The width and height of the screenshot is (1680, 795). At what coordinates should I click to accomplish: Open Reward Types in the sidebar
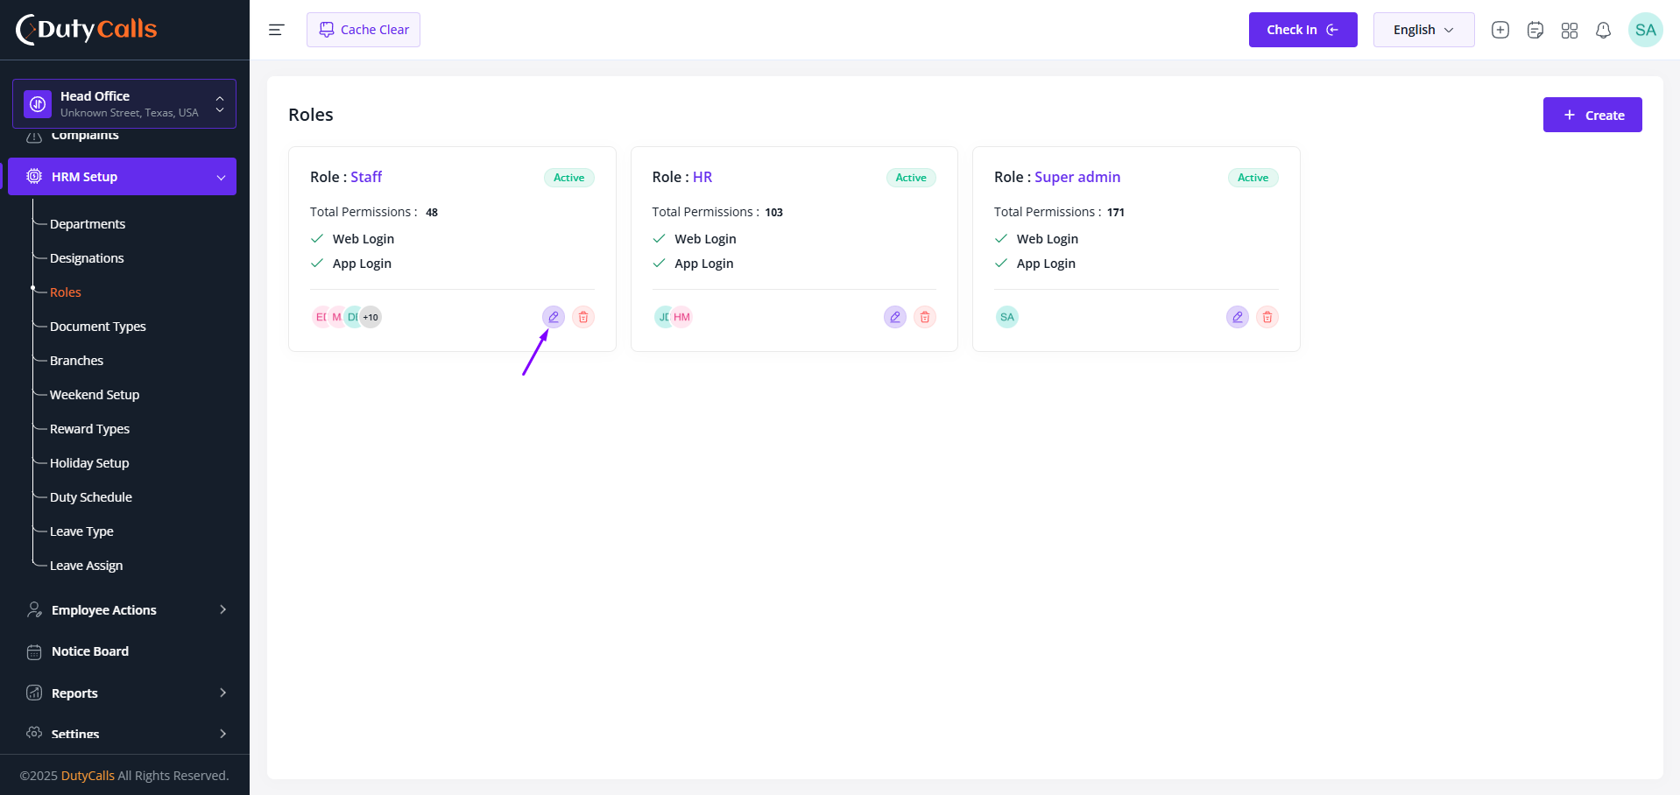click(x=89, y=429)
